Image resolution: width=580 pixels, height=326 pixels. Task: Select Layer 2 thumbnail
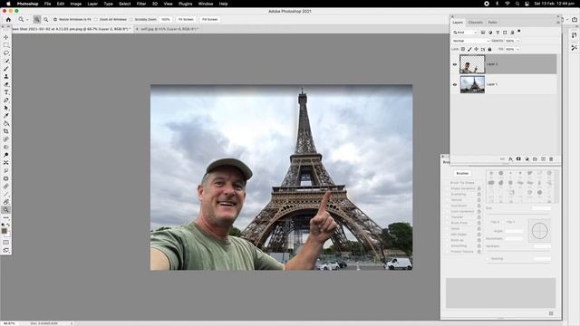[x=472, y=64]
